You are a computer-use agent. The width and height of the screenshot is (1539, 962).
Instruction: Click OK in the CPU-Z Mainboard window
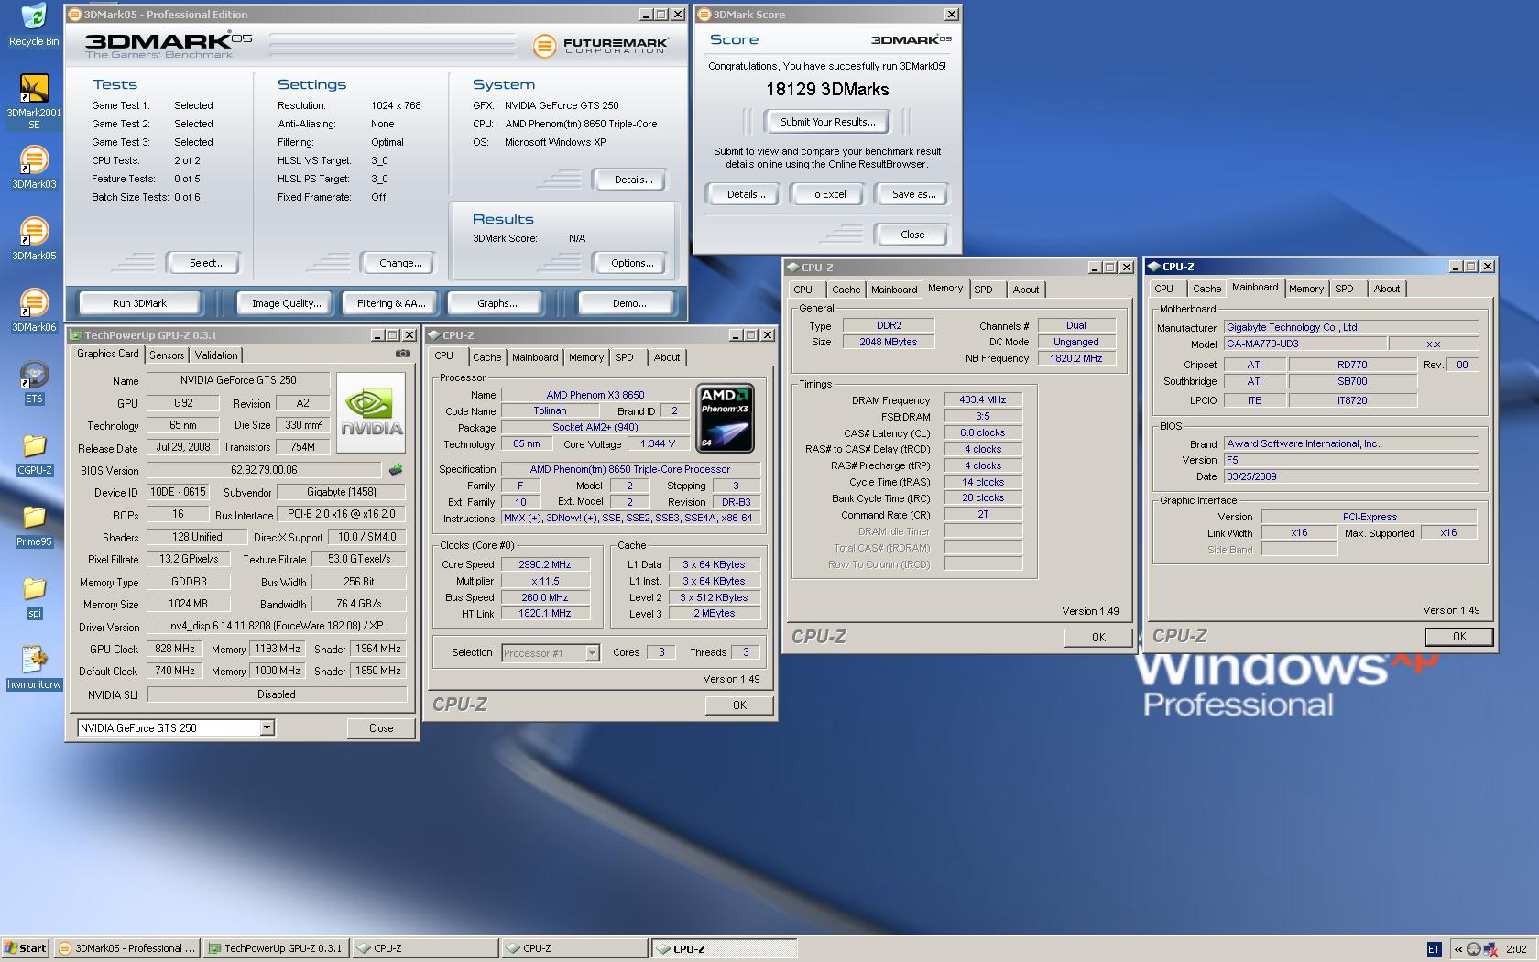tap(1459, 637)
